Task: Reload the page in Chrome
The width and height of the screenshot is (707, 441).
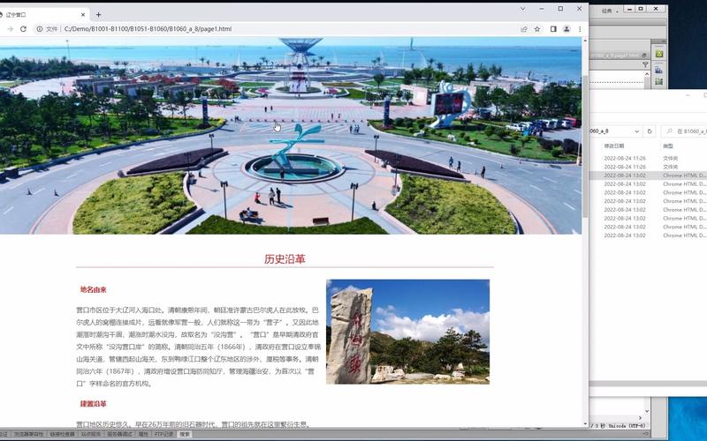Action: [23, 29]
